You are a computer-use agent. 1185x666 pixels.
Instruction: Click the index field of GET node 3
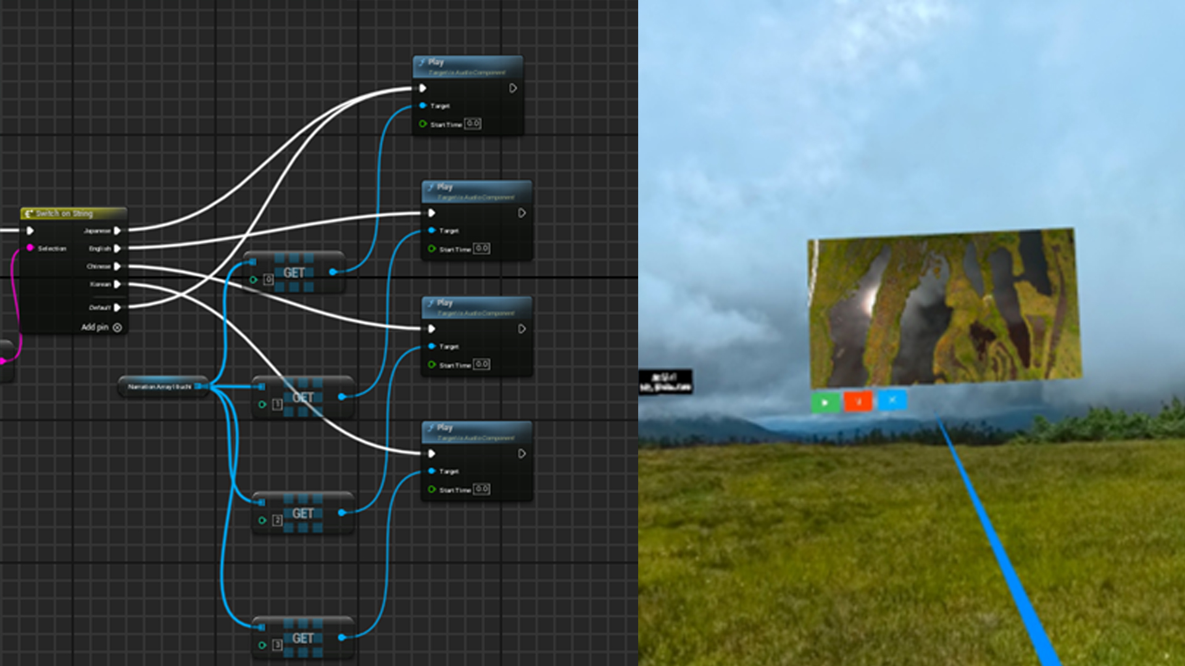[x=277, y=645]
